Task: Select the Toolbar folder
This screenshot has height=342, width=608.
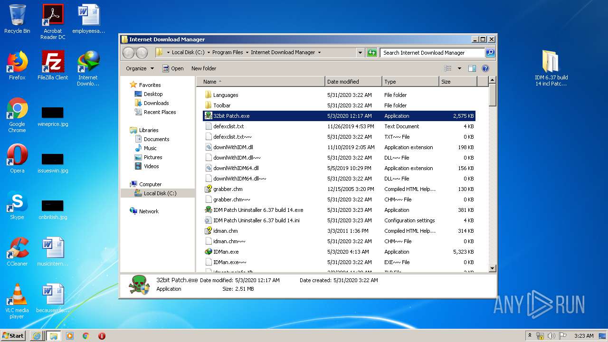Action: coord(339,105)
